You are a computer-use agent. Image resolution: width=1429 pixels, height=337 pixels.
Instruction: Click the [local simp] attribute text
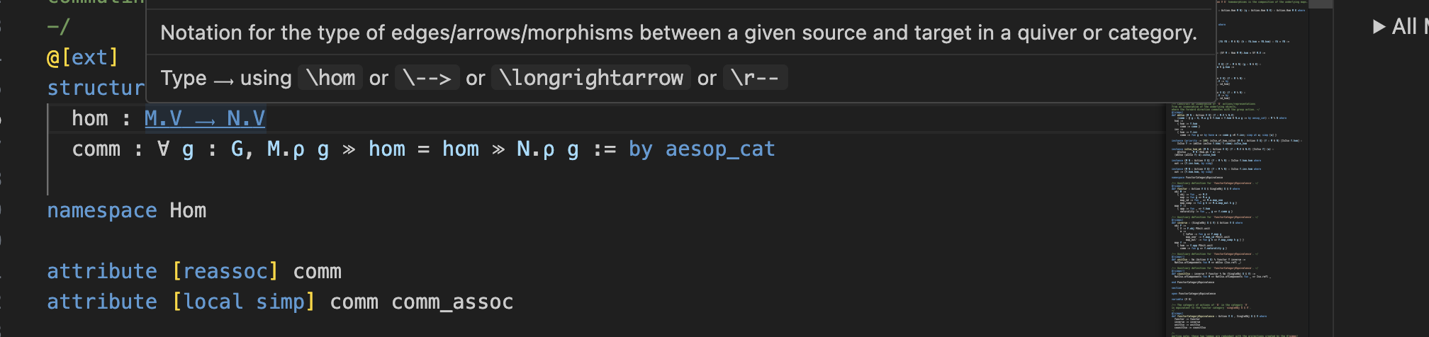tap(243, 302)
